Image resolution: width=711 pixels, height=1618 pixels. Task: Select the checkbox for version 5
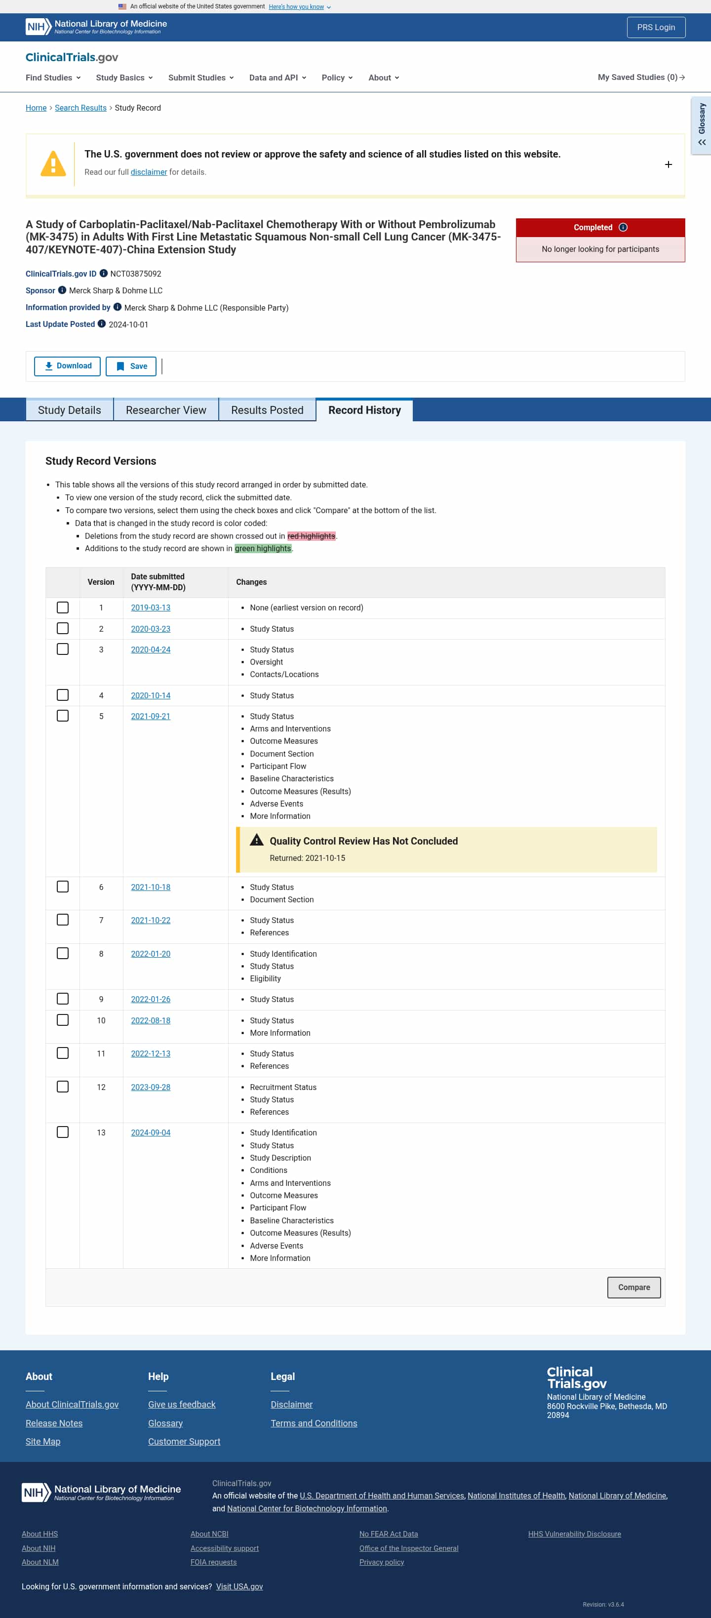click(63, 716)
